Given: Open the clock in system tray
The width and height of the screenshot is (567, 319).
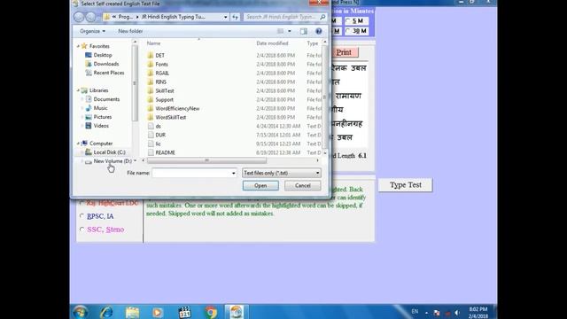Looking at the screenshot, I should coord(478,313).
